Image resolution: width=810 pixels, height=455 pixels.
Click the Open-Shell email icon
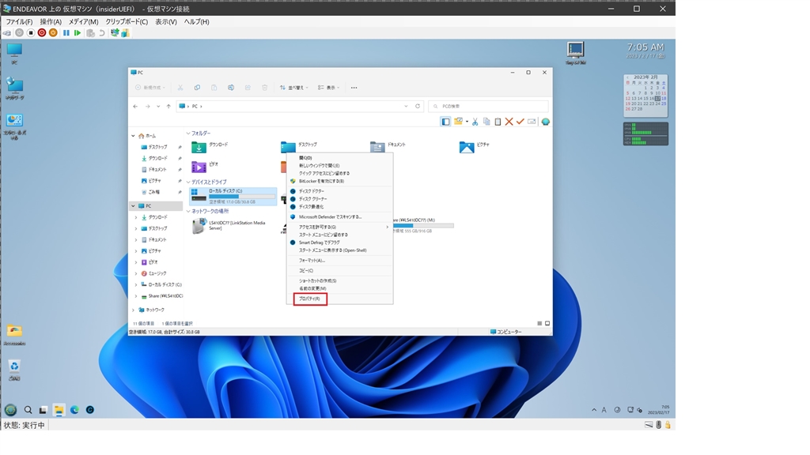click(x=532, y=122)
